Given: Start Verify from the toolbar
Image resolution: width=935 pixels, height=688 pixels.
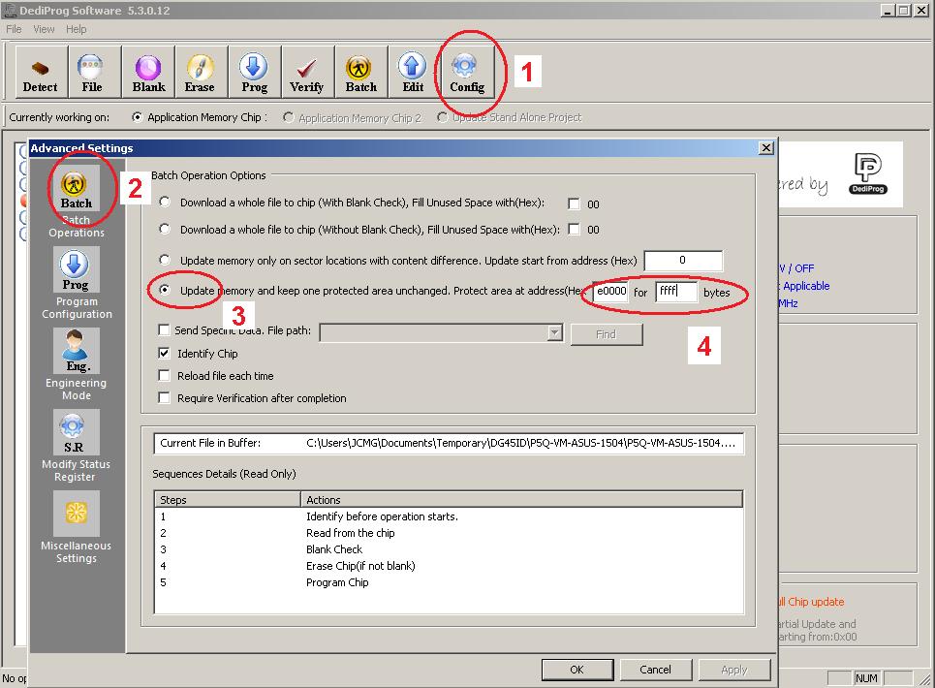Looking at the screenshot, I should [x=307, y=73].
